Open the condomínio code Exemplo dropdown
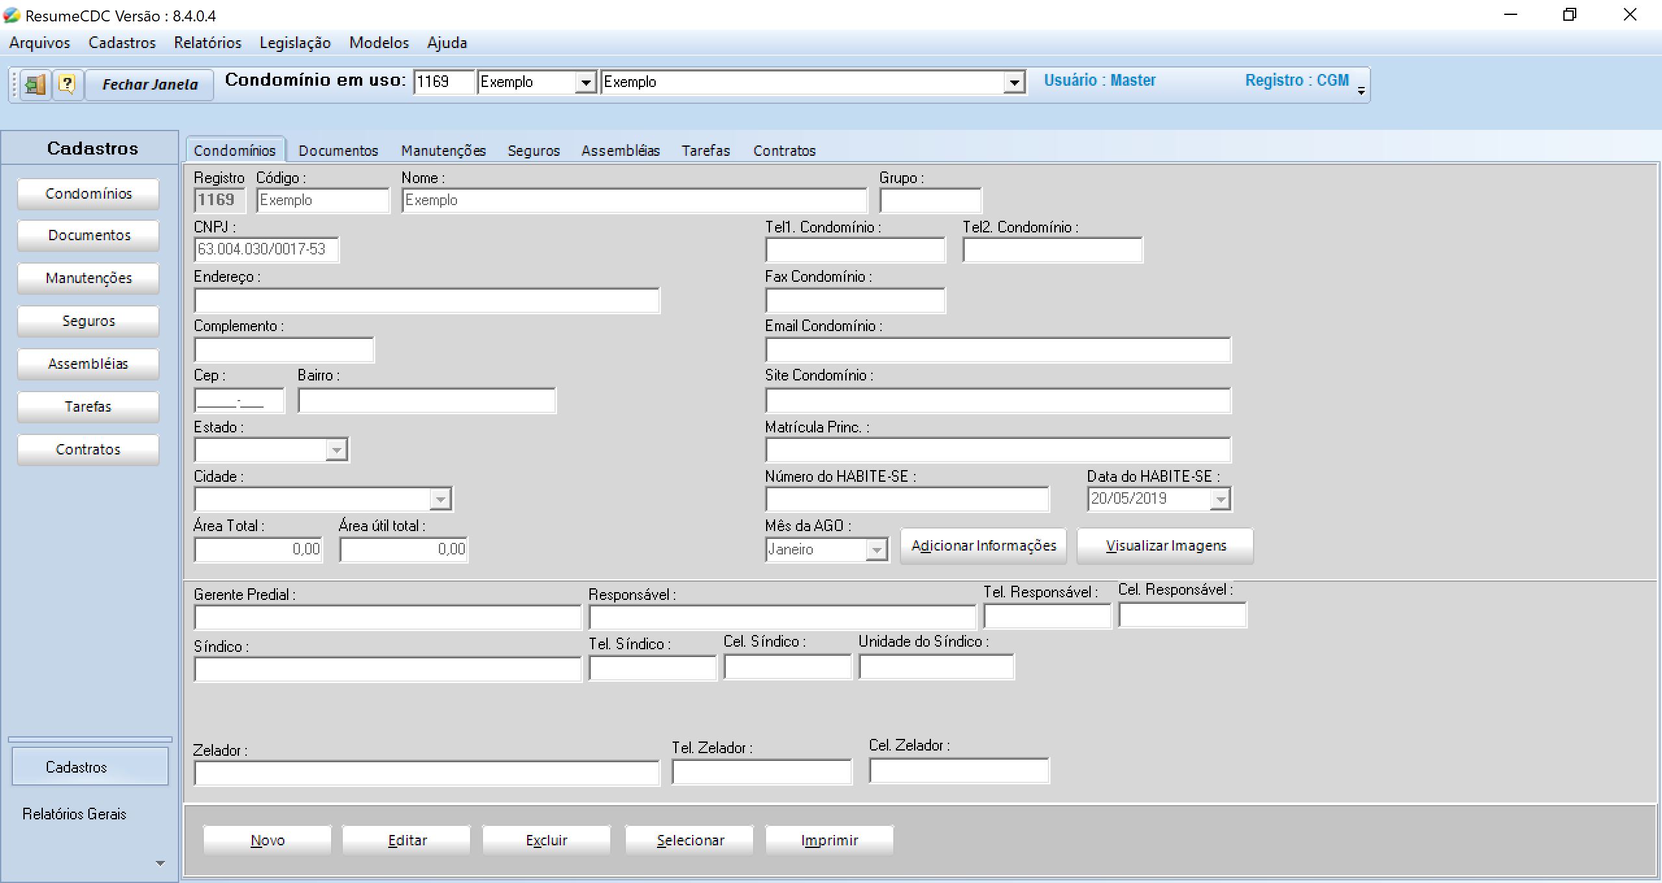 [x=586, y=82]
